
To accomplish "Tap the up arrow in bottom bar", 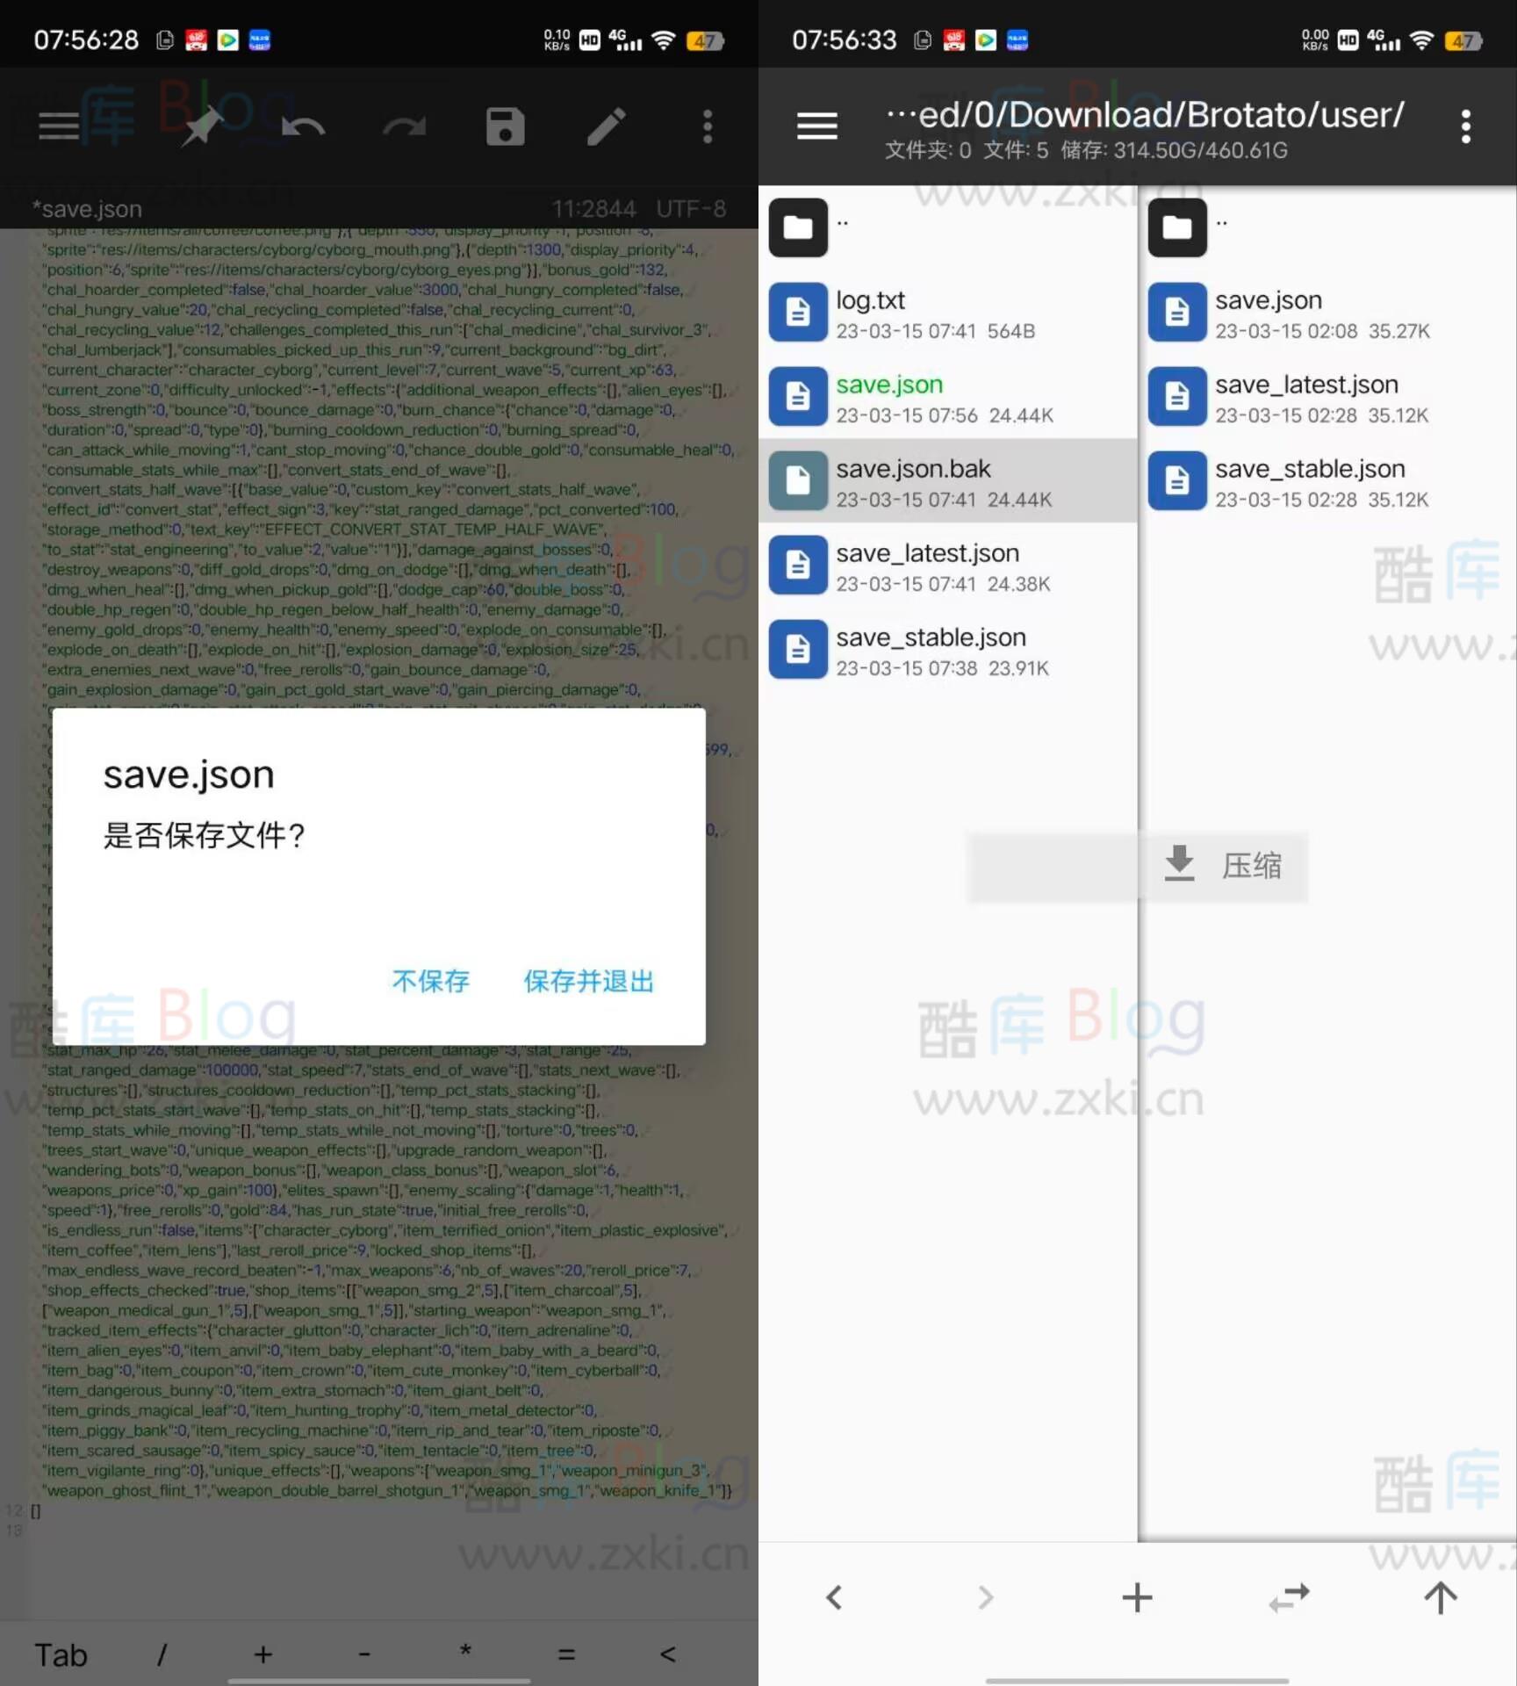I will tap(1440, 1597).
